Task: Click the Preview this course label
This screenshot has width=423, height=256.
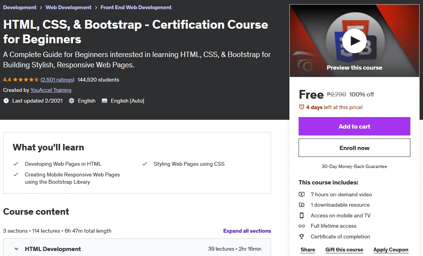Action: (x=354, y=68)
